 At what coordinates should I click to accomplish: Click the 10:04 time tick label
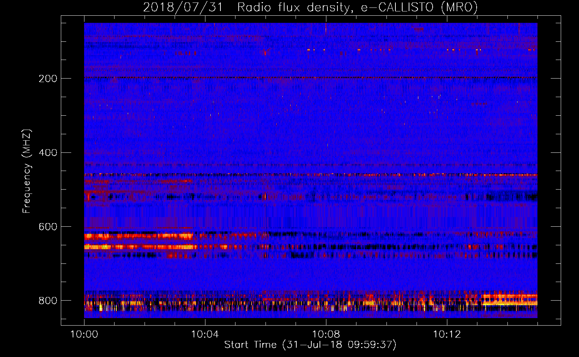coord(205,335)
